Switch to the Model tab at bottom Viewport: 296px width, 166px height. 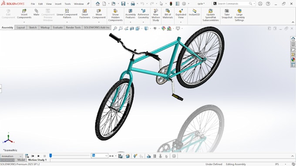tap(21, 160)
